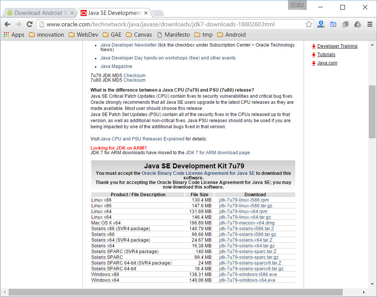Image resolution: width=377 pixels, height=297 pixels.
Task: Click the vertical scrollbar thumb
Action: [372, 111]
